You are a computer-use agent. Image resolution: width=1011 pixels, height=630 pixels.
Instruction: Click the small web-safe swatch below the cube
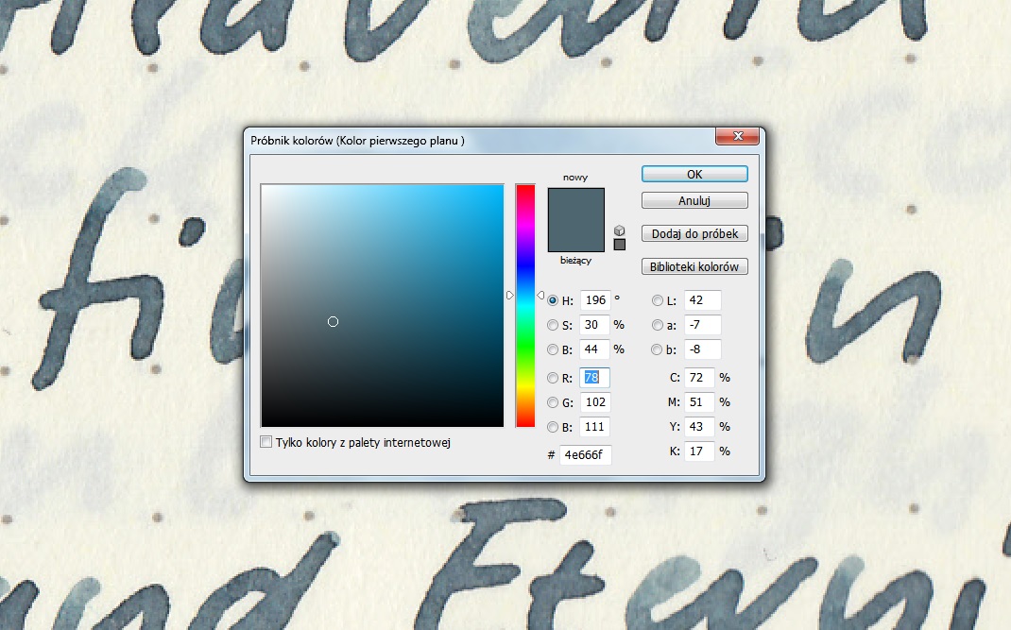click(x=620, y=245)
